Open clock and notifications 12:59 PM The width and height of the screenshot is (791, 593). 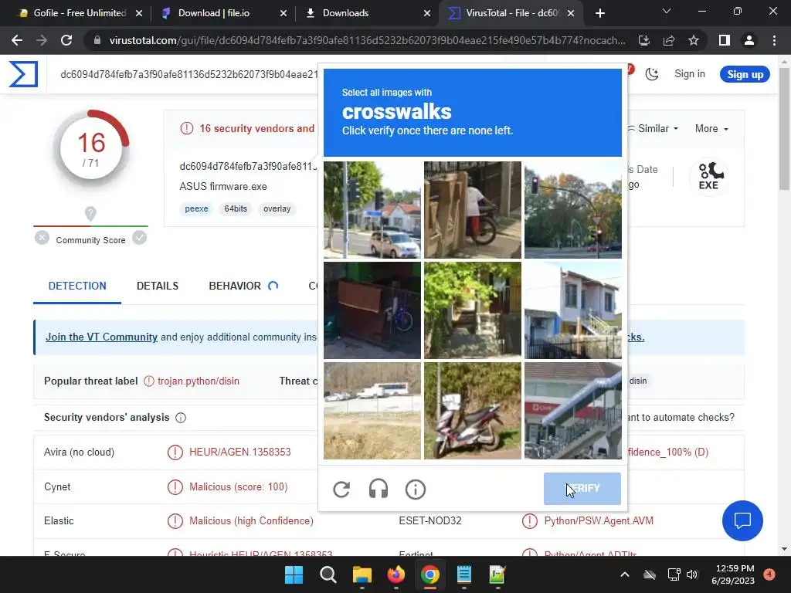point(733,574)
